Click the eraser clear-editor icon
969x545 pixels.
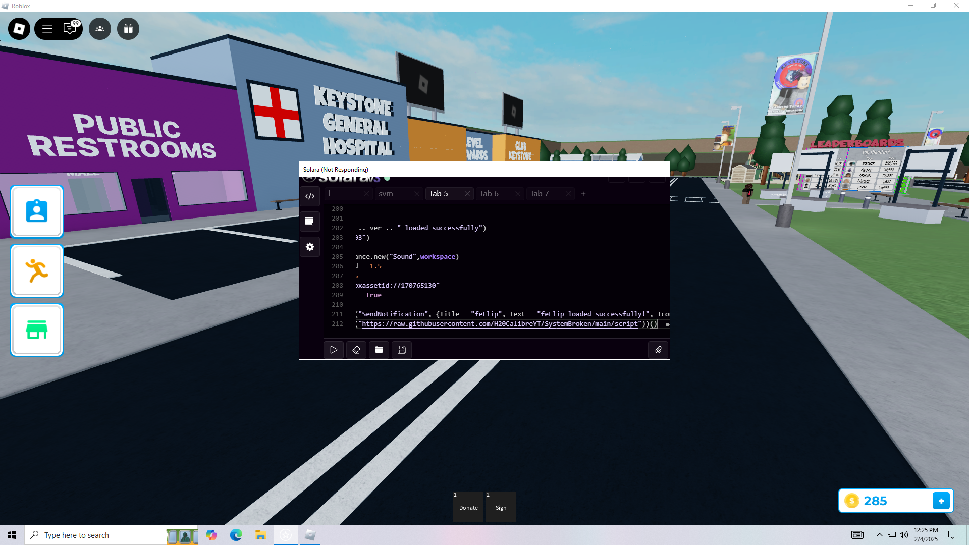(356, 350)
